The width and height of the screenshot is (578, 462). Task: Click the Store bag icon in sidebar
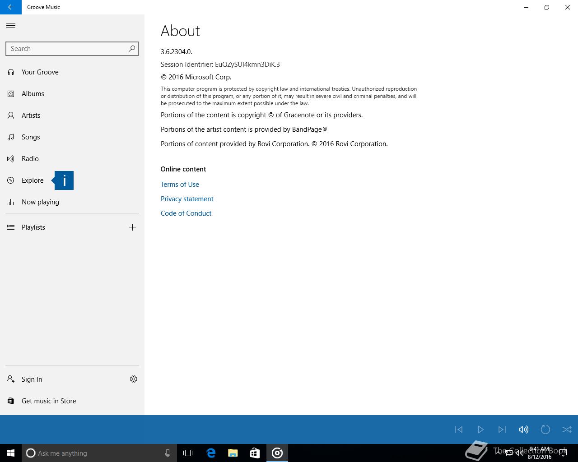click(11, 401)
